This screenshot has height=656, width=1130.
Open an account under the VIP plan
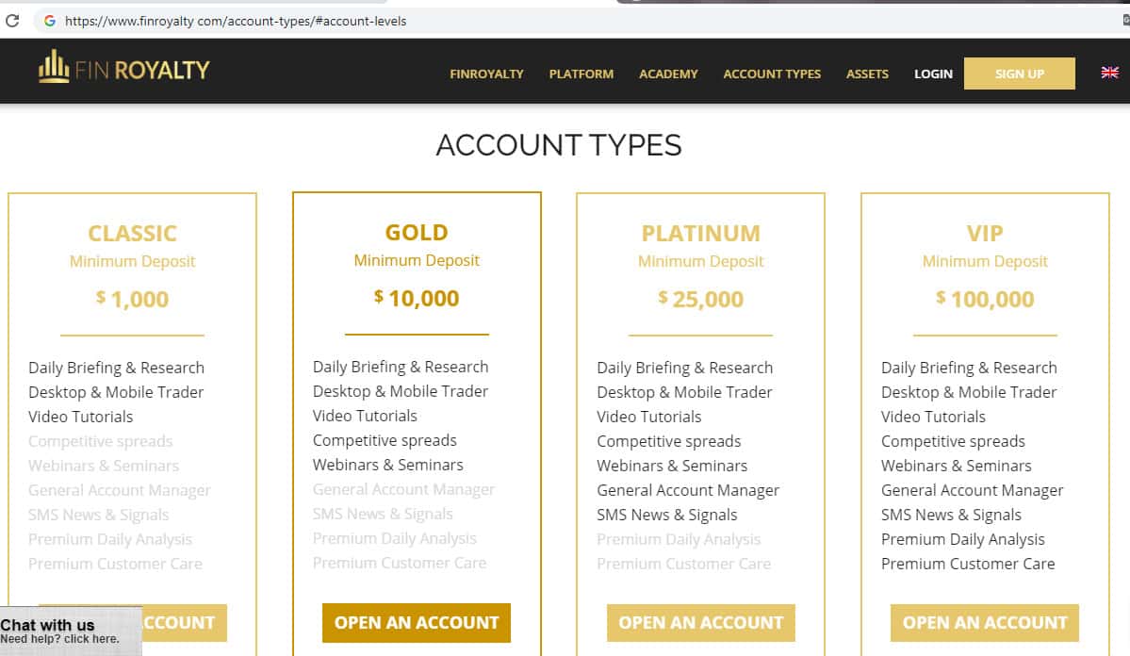985,623
